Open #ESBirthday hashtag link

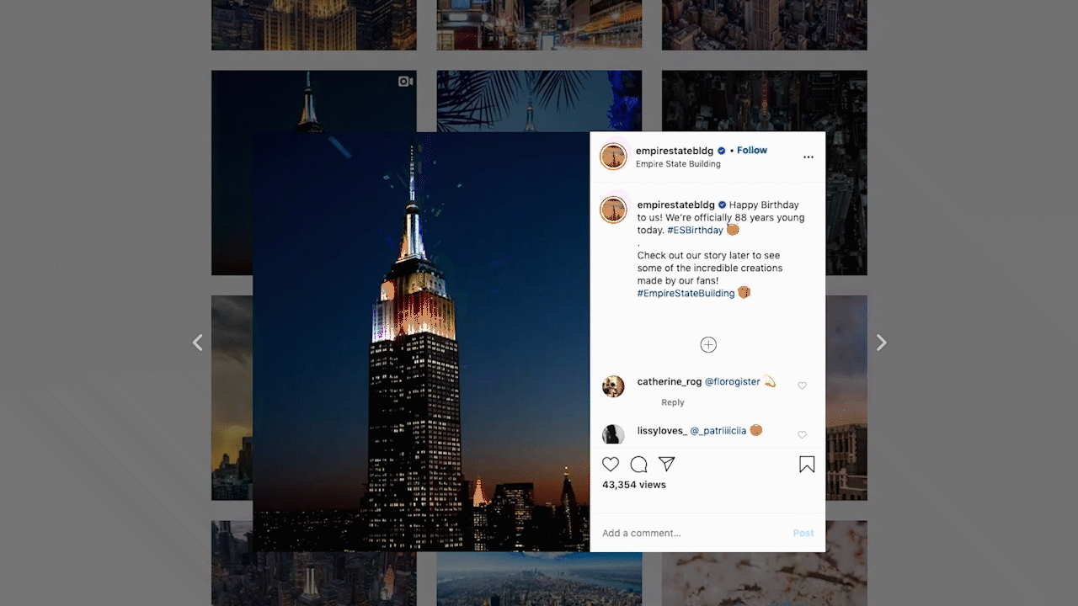pos(695,230)
